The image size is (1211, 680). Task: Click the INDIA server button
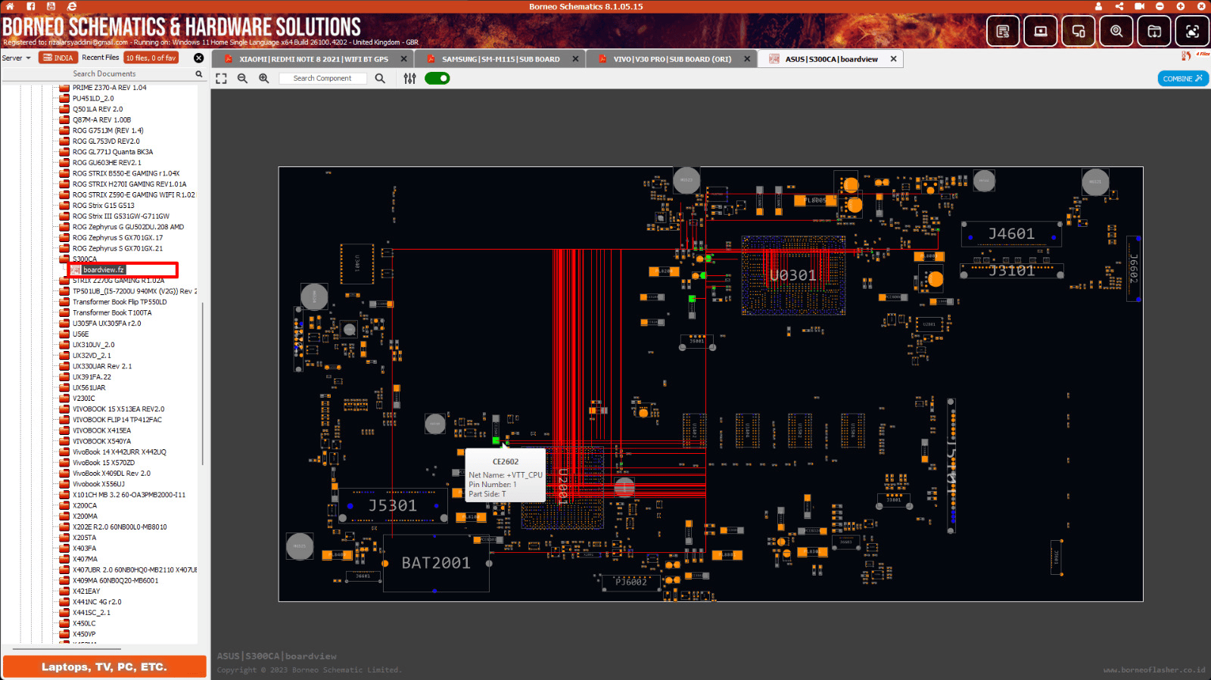58,58
